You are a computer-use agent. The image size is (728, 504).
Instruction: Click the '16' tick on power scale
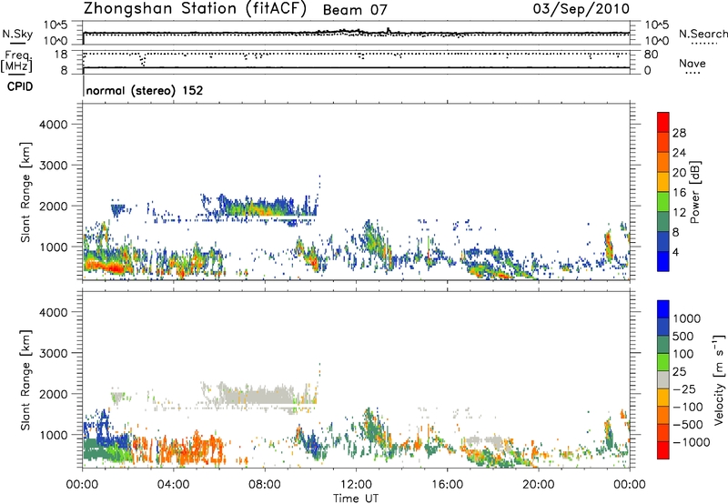tap(679, 193)
